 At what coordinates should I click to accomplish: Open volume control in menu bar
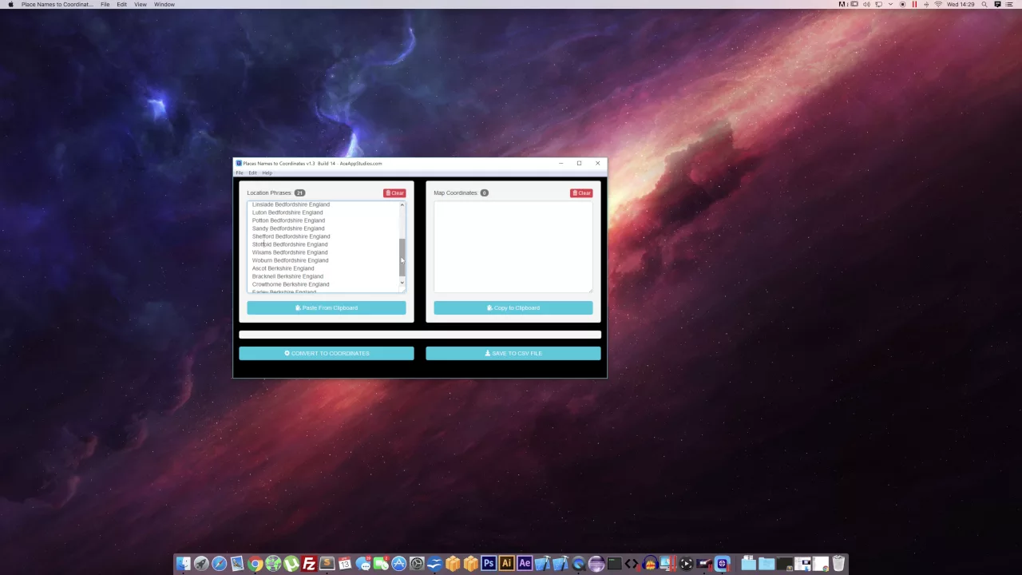[x=866, y=4]
